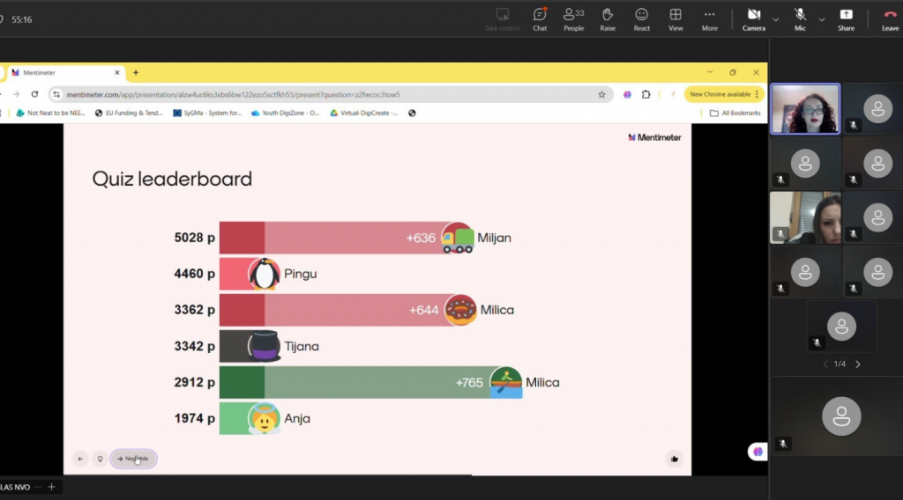Open the Chat panel in the meeting
The image size is (903, 500).
point(540,18)
